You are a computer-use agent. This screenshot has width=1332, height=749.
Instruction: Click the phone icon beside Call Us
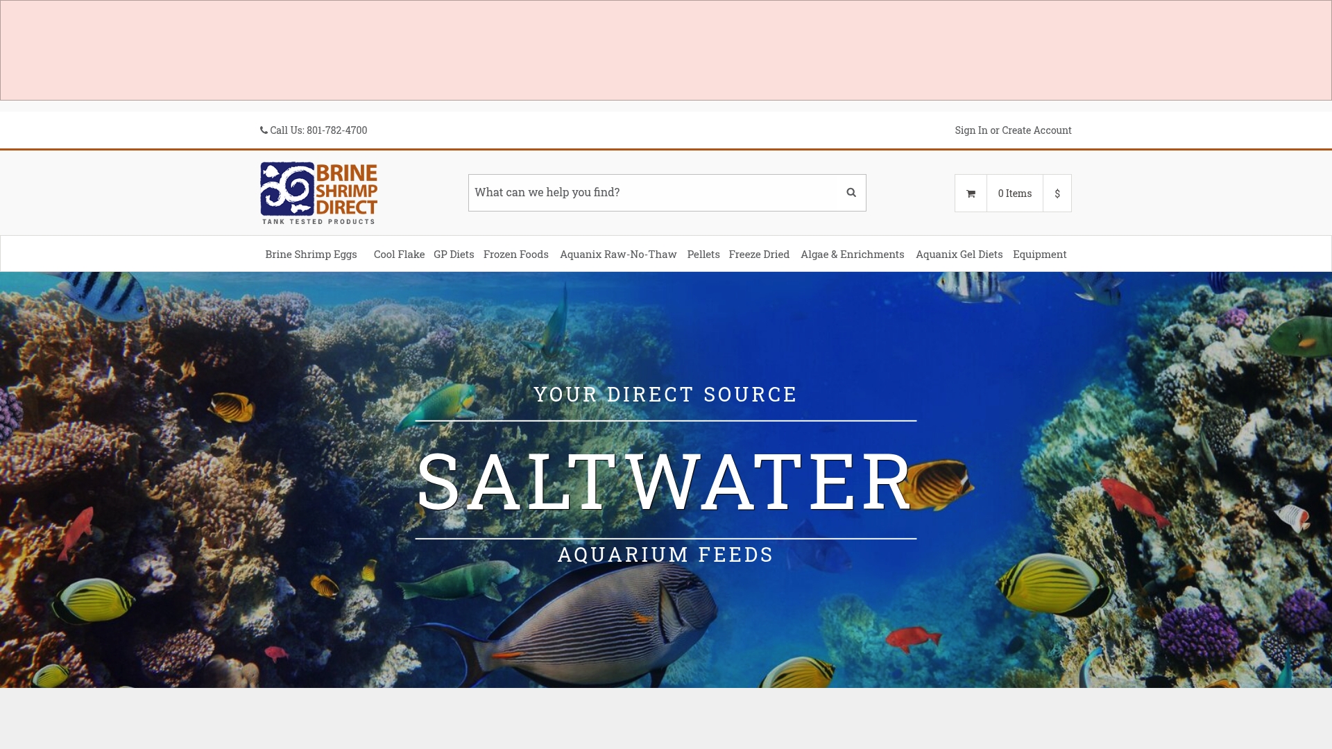pos(264,130)
